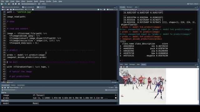Open the Edit menu
Image resolution: width=200 pixels, height=112 pixels.
tap(7, 1)
